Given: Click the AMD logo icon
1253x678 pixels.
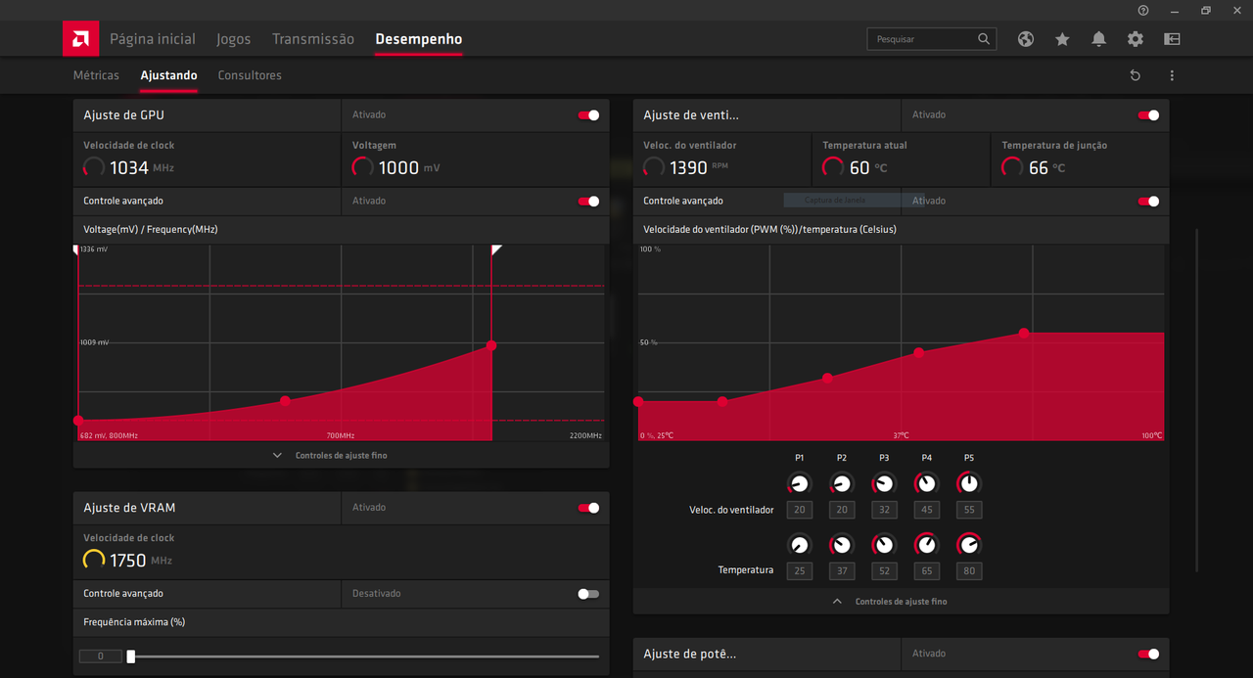Looking at the screenshot, I should coord(80,39).
